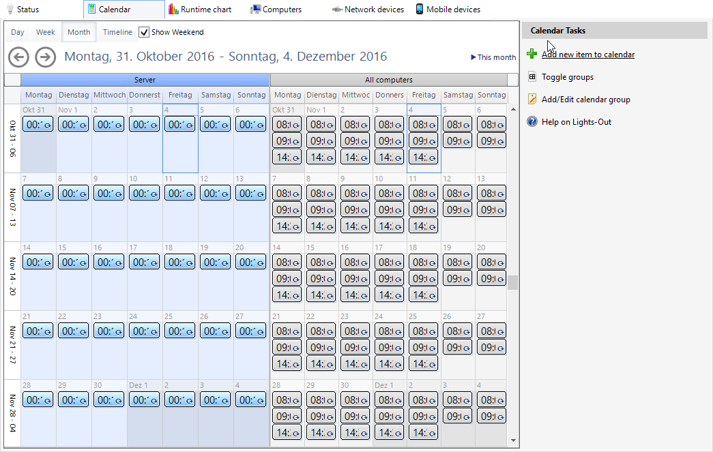Click the Toggle groups icon

point(532,77)
